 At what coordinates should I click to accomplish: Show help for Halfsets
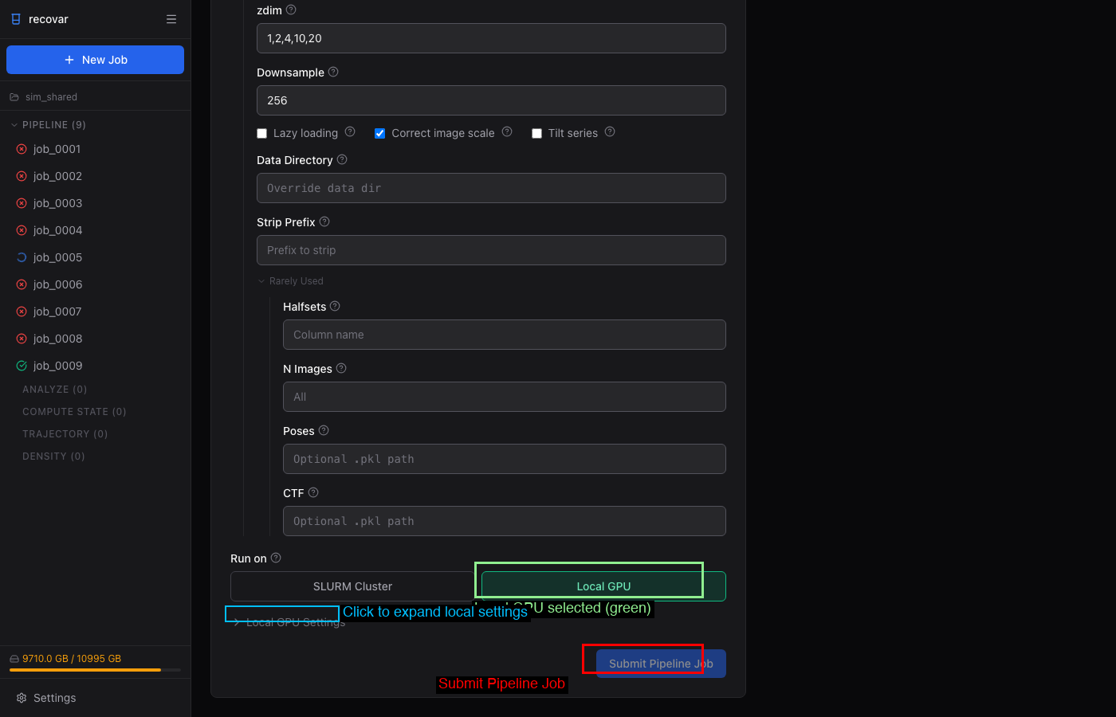tap(335, 306)
